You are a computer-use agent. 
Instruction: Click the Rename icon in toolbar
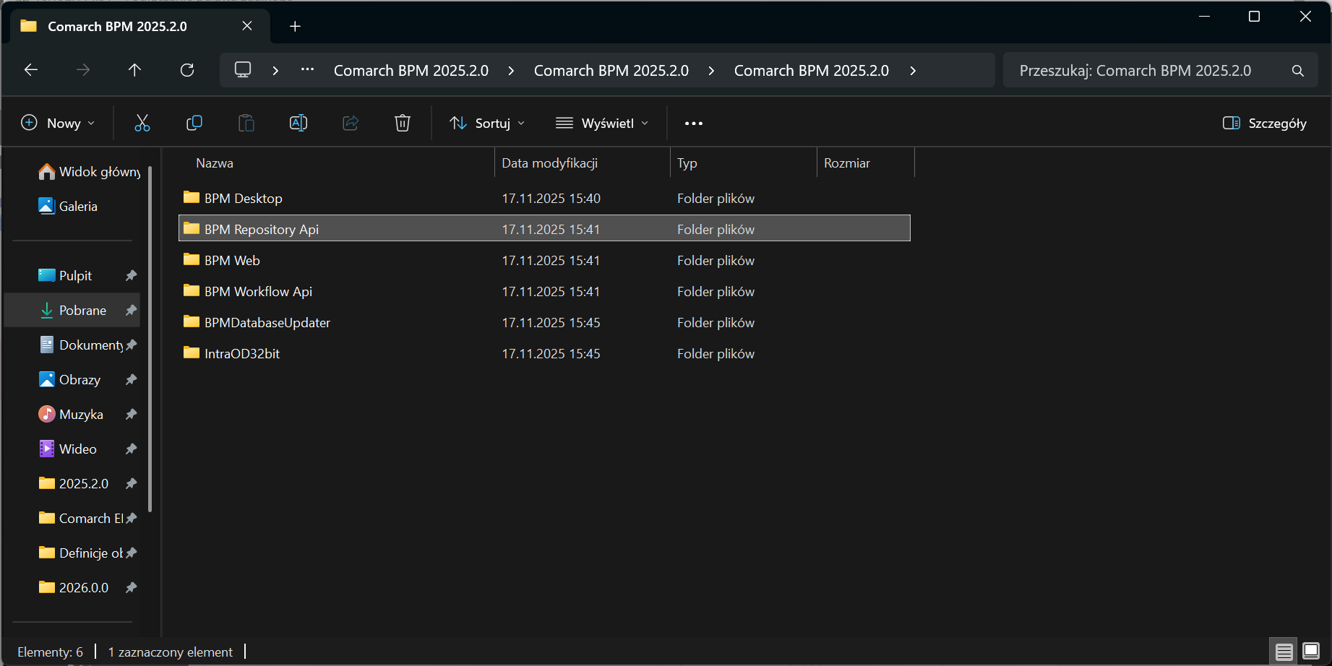tap(298, 124)
